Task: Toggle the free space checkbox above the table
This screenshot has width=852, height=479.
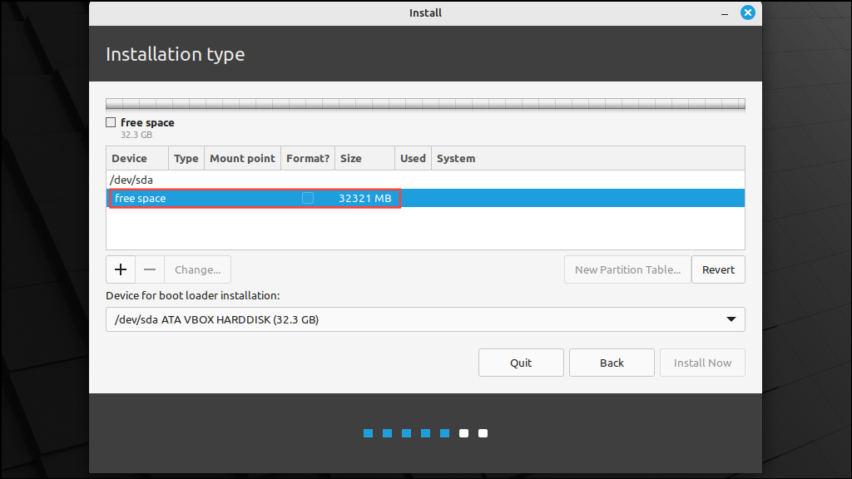Action: coord(111,121)
